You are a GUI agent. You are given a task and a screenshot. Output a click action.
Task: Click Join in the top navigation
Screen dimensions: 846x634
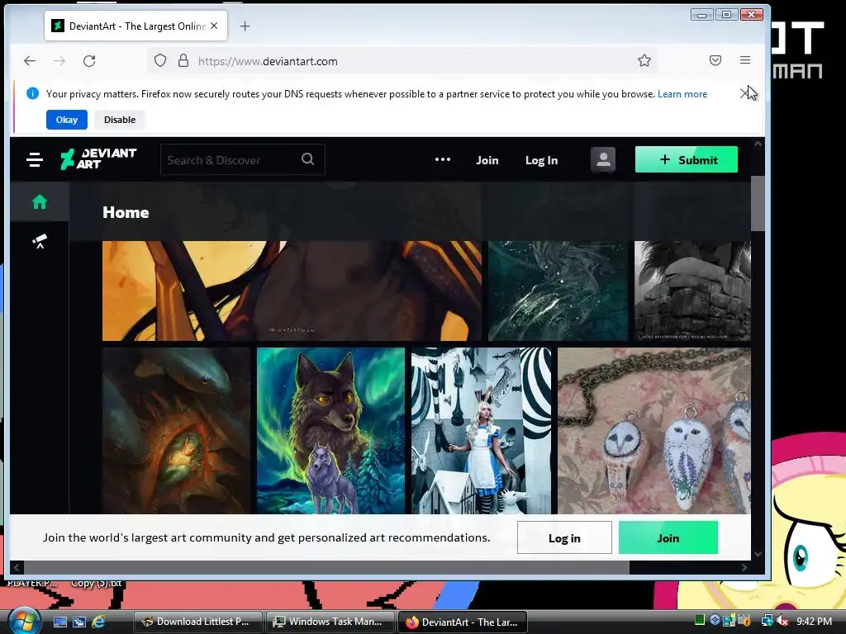487,160
